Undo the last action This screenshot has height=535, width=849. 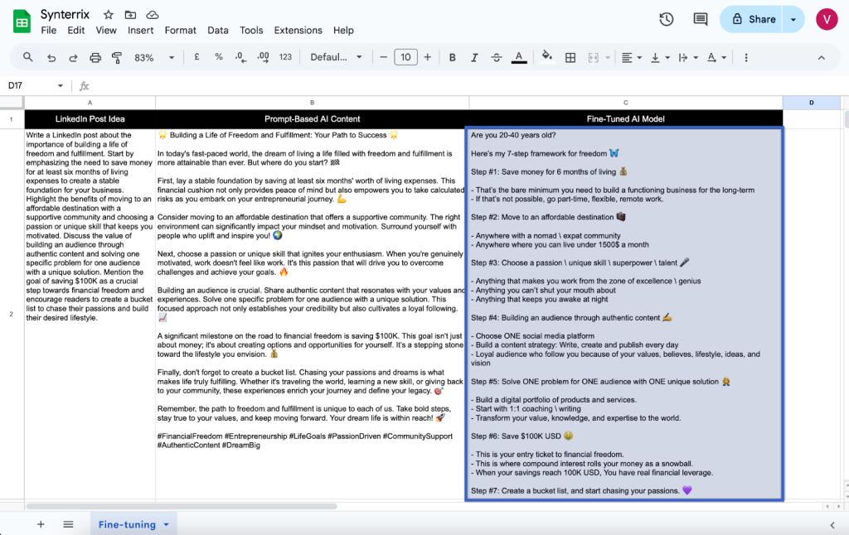click(51, 57)
